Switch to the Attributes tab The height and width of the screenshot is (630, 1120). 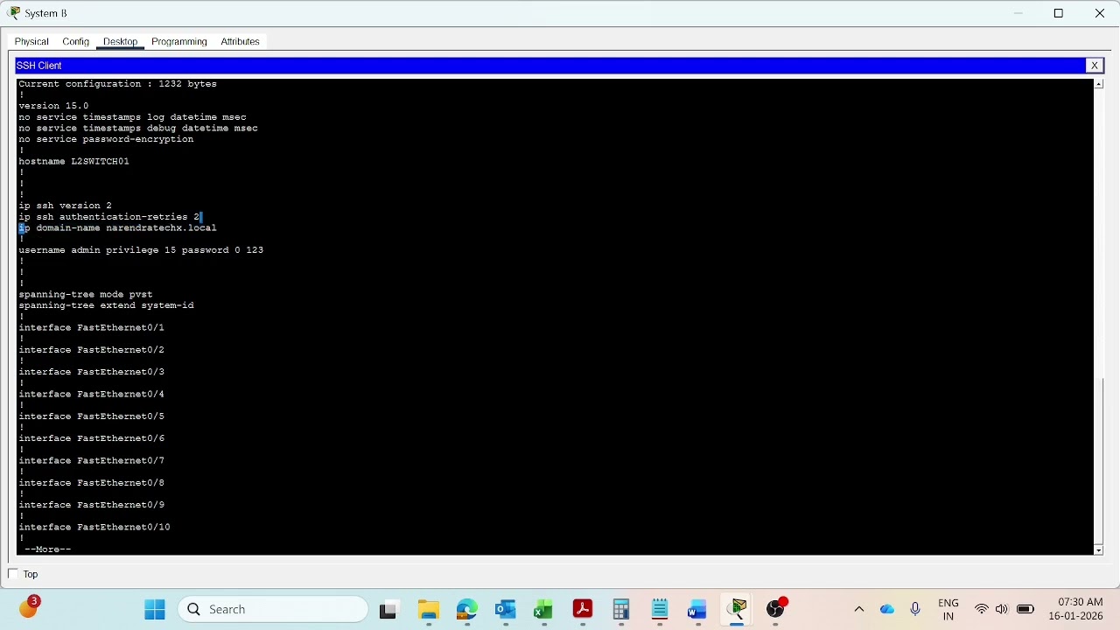(240, 41)
